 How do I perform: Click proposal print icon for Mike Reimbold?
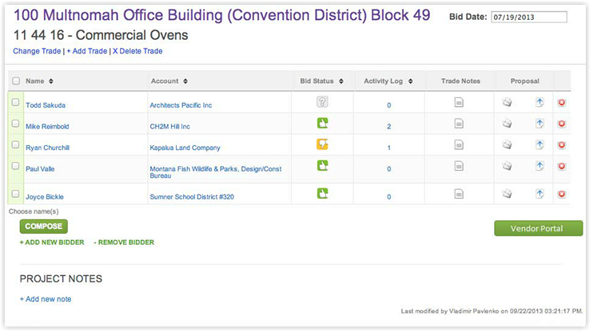pyautogui.click(x=507, y=124)
